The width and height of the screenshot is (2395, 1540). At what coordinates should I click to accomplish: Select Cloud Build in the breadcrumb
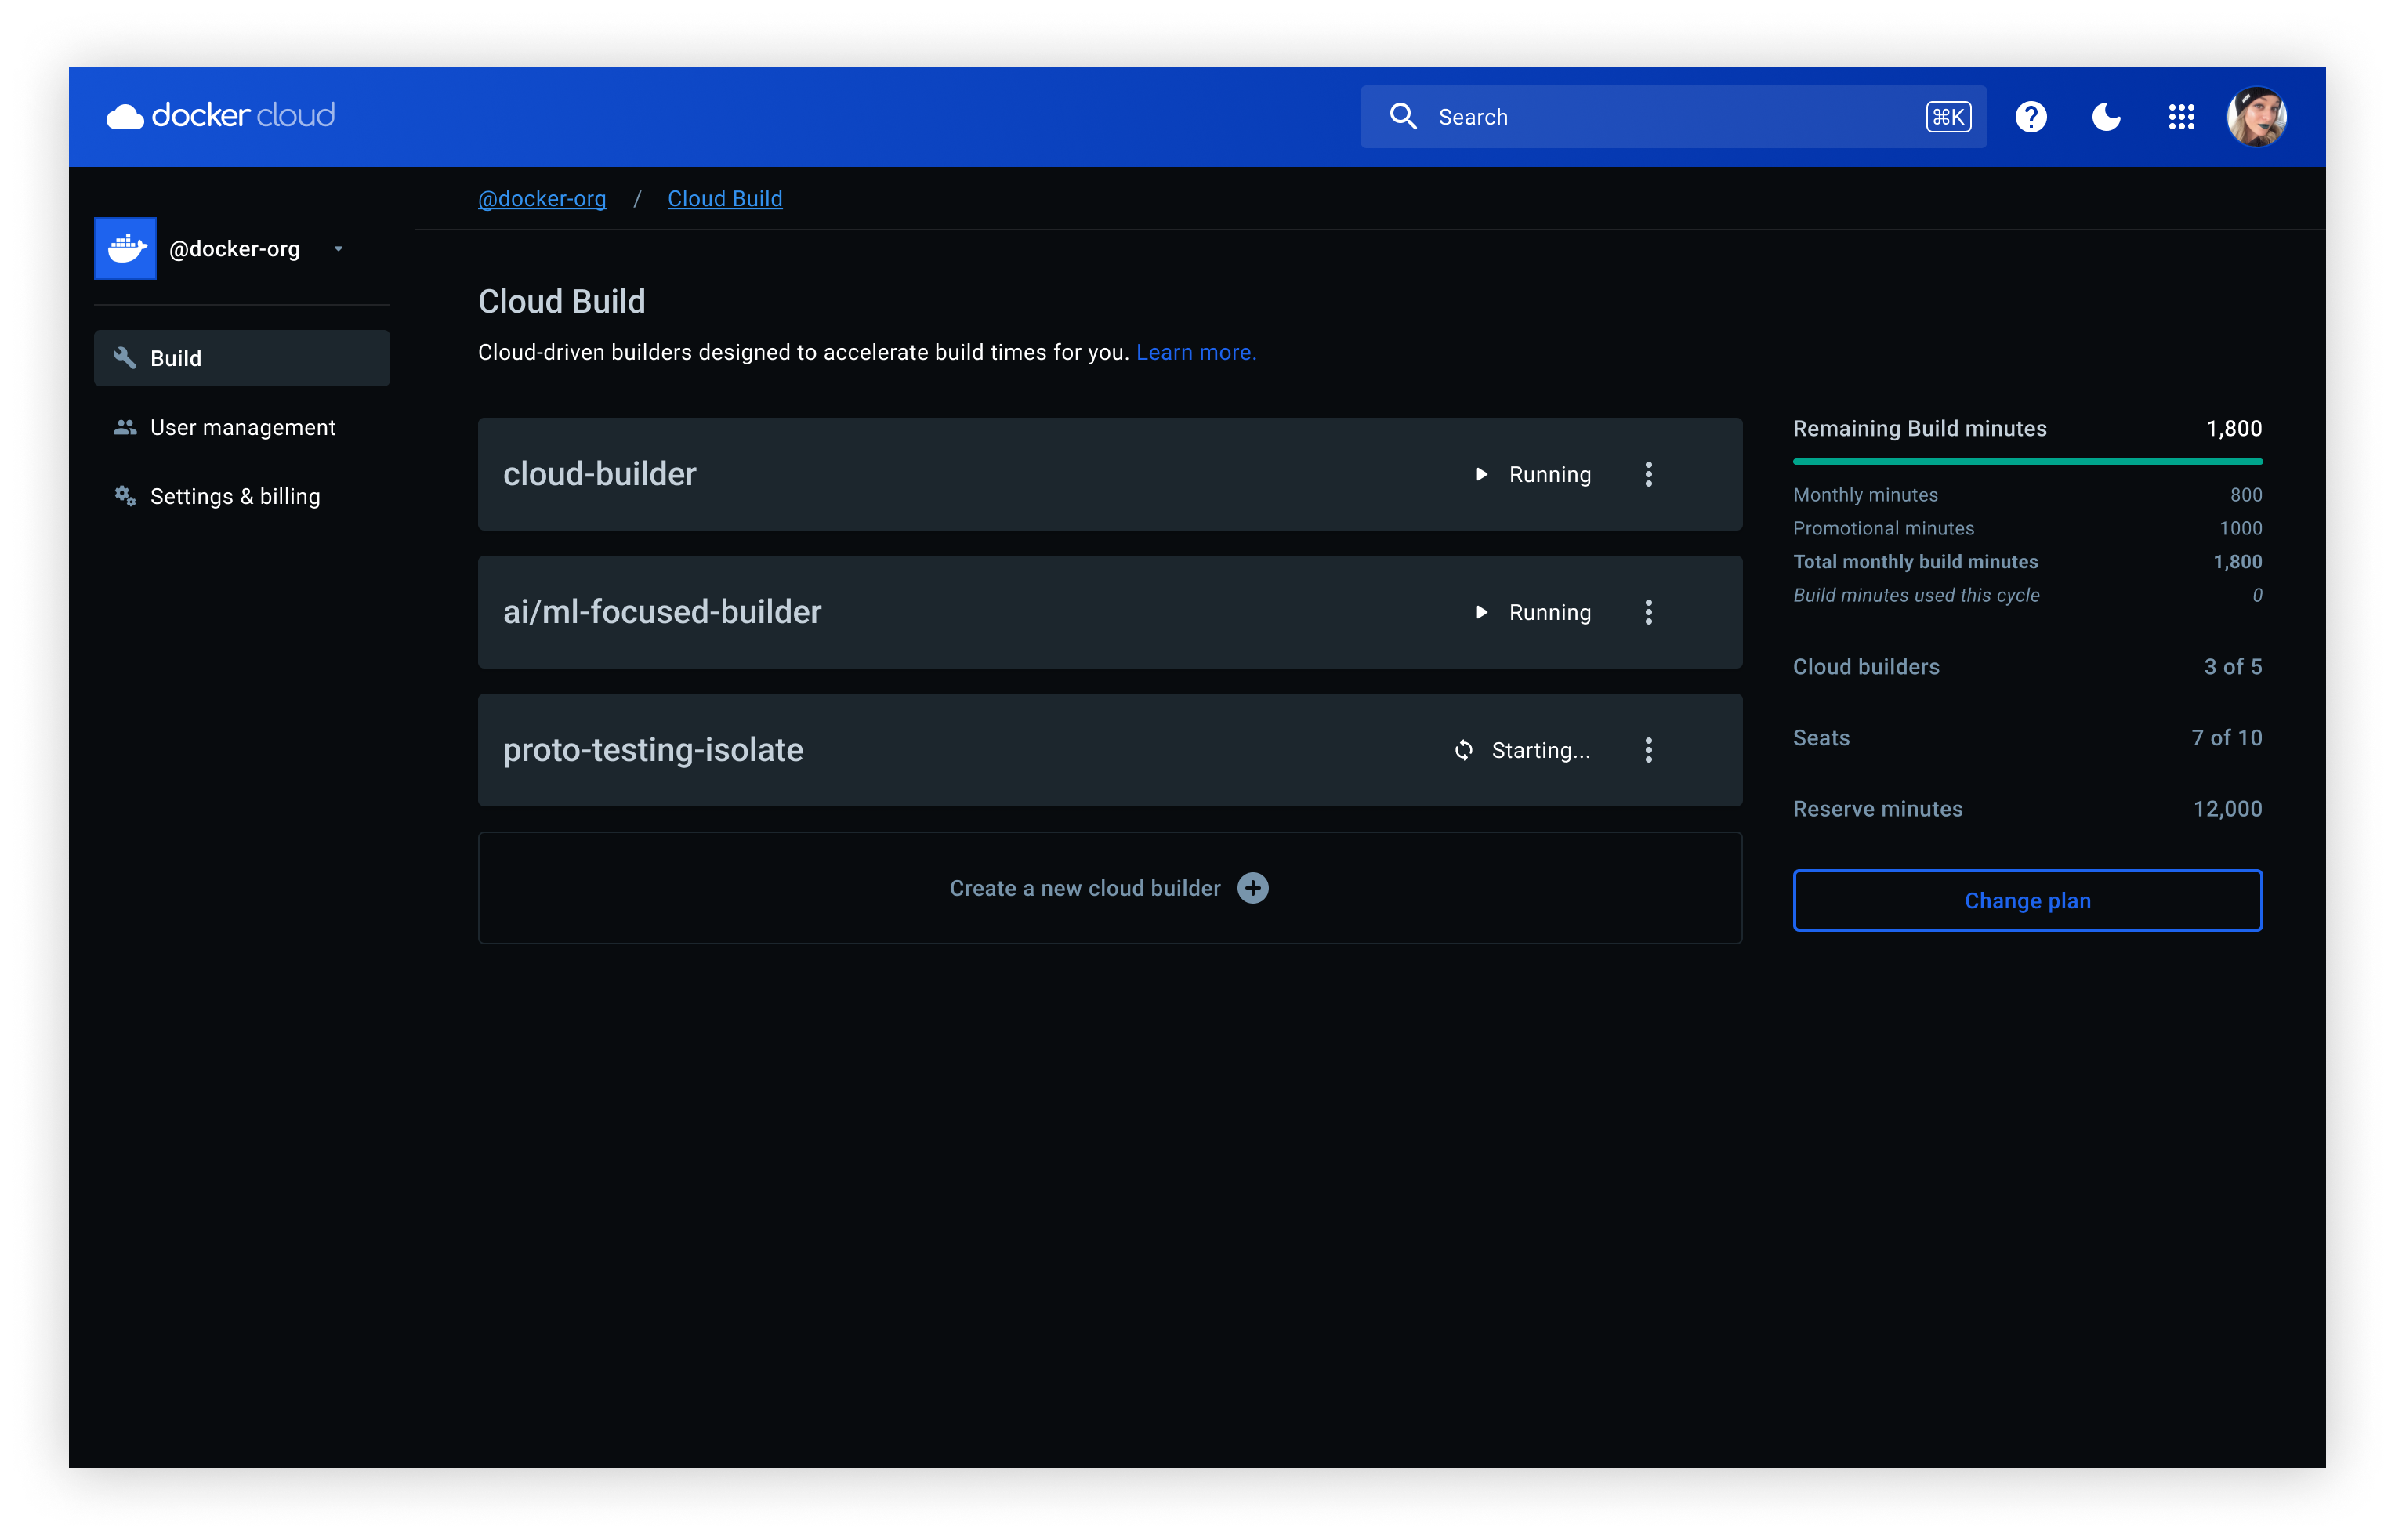(725, 198)
